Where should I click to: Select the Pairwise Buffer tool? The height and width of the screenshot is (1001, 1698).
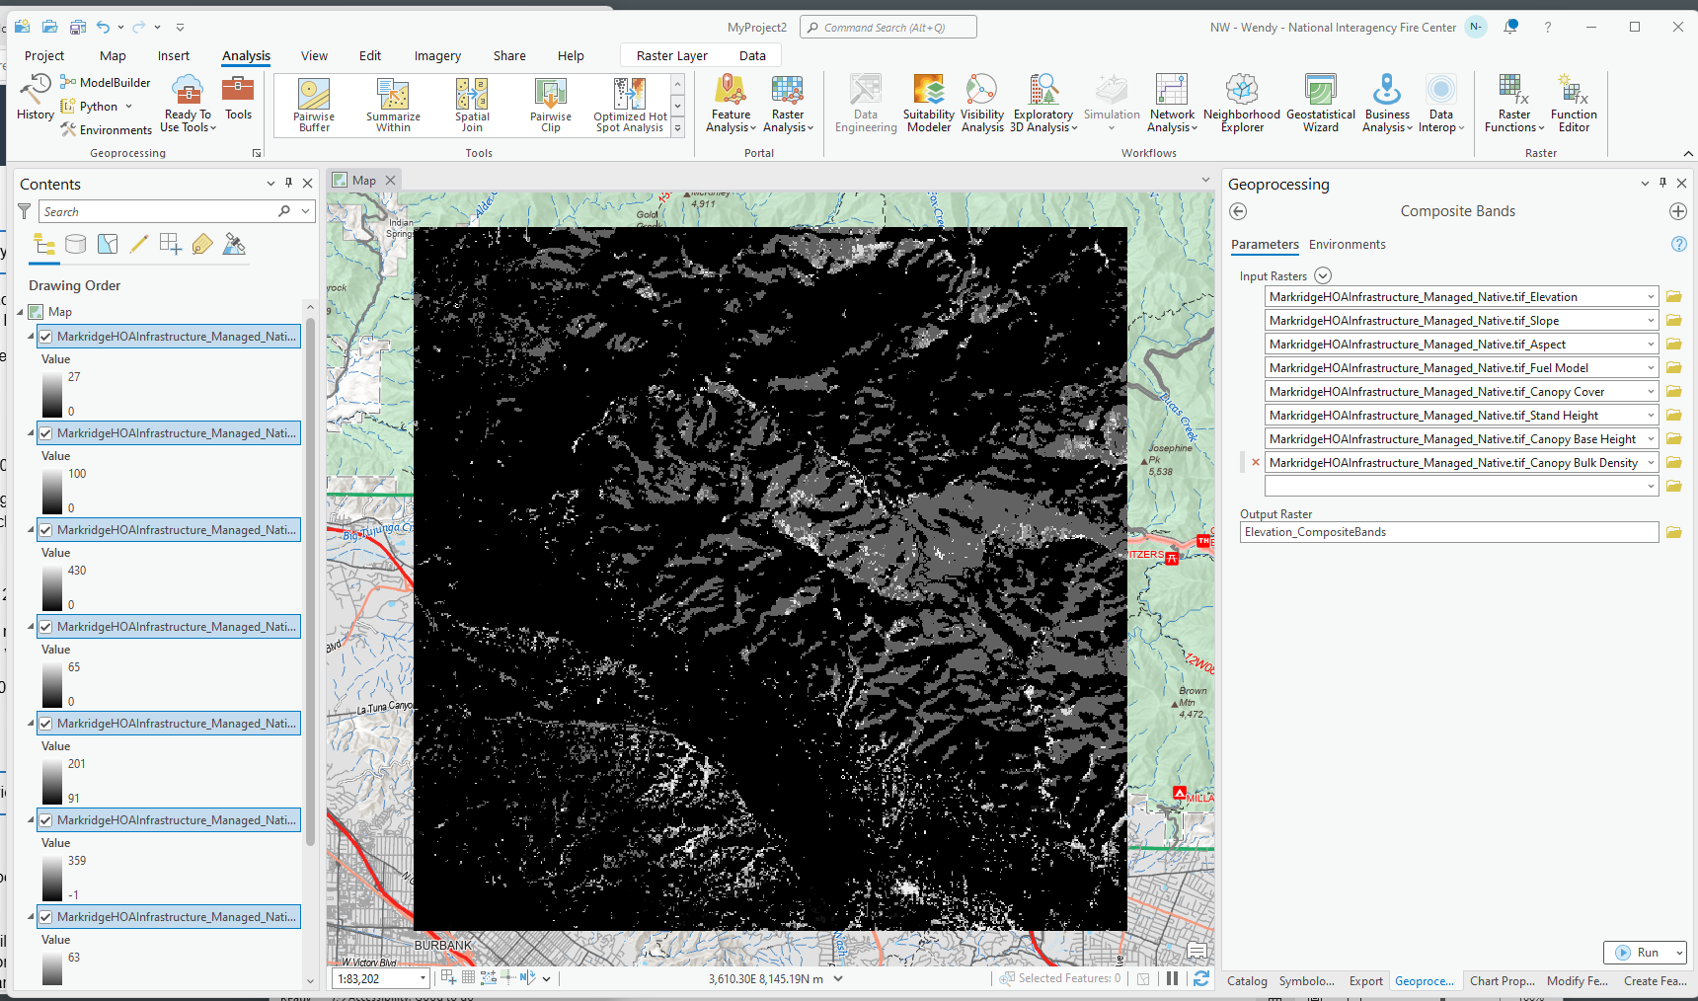pyautogui.click(x=314, y=105)
